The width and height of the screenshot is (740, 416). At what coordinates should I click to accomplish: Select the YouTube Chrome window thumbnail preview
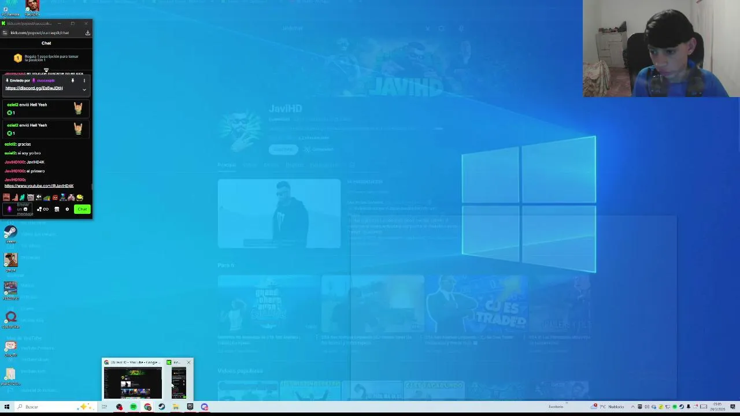tap(133, 382)
